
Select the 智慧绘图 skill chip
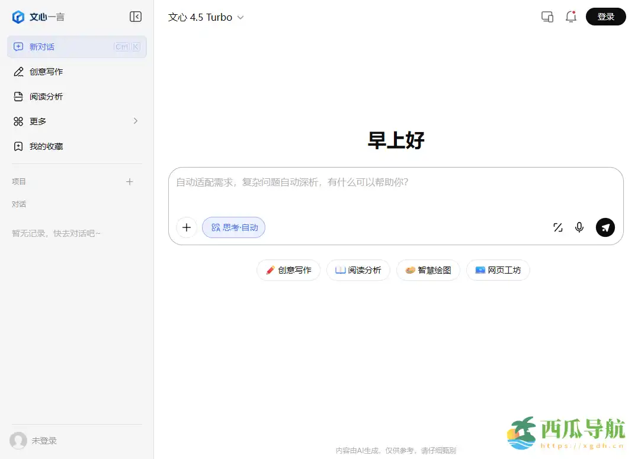click(x=428, y=270)
